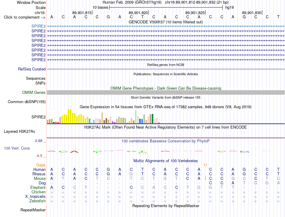Click the "RepeatMasker" track label
The height and width of the screenshot is (217, 285).
(x=33, y=210)
